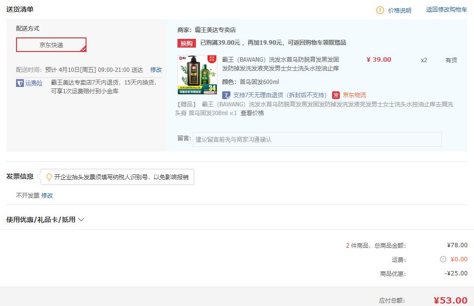Click the invoice tip lightbulb icon
Screen dimensions: 474x306
coord(49,177)
